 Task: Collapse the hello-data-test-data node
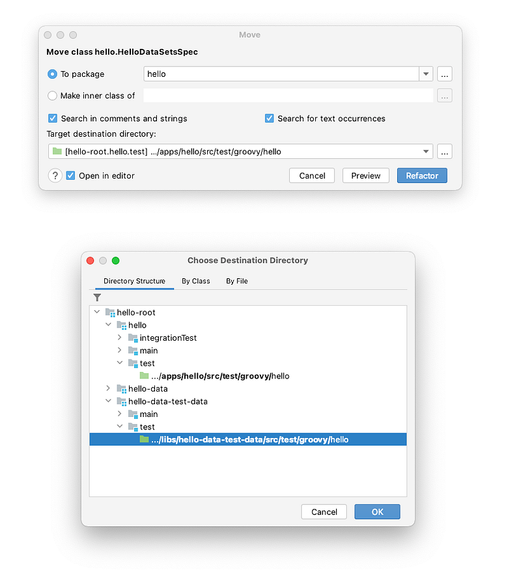coord(108,401)
